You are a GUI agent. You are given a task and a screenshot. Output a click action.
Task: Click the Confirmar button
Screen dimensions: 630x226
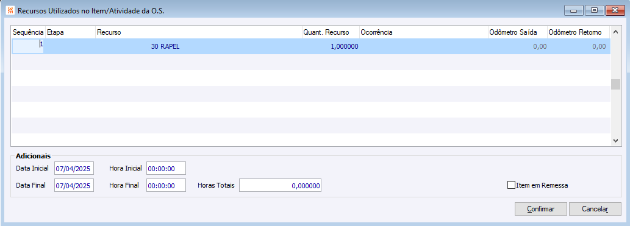[x=541, y=209]
